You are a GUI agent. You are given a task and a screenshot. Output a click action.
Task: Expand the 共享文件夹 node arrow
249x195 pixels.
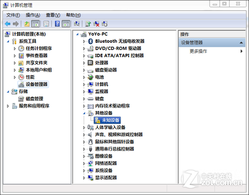pyautogui.click(x=15, y=63)
